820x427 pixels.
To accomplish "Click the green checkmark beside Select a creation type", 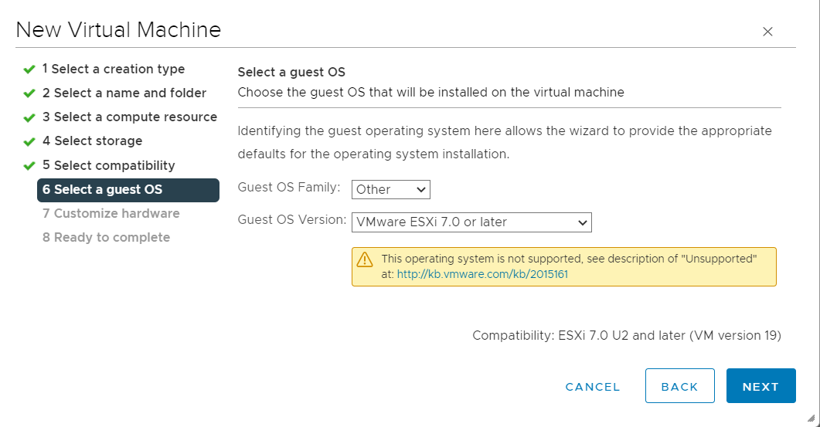I will click(29, 69).
